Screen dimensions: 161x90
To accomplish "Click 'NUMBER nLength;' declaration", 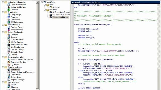I will (87, 38).
